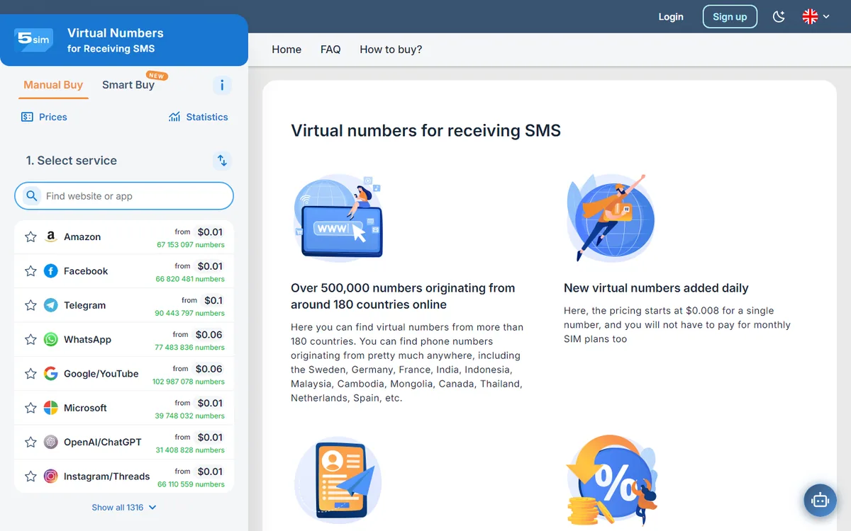851x531 pixels.
Task: Click the OpenAI/ChatGPT service icon
Action: click(50, 442)
